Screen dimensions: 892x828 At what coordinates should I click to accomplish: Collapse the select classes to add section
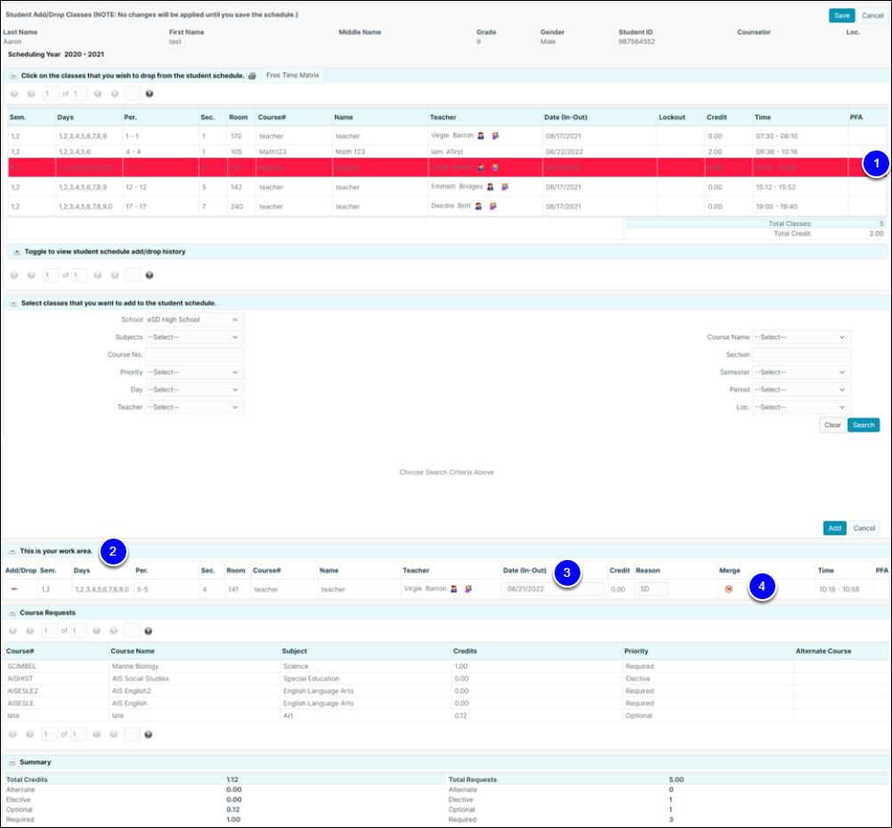13,304
